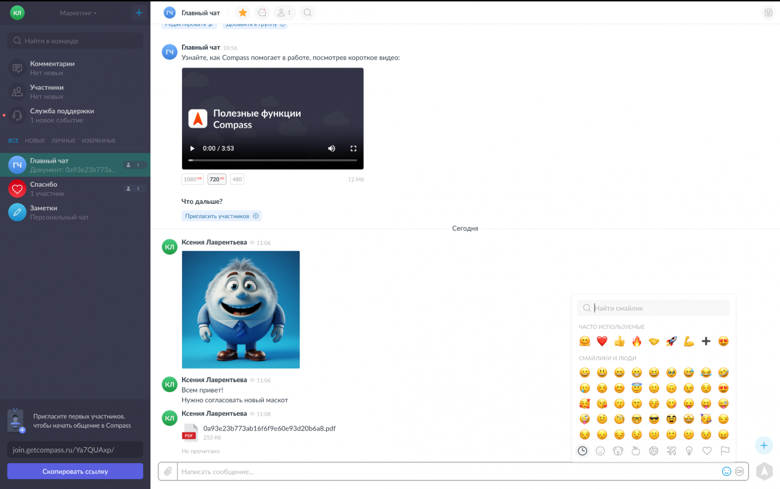Click the video progress seek bar
The width and height of the screenshot is (780, 489).
point(272,160)
